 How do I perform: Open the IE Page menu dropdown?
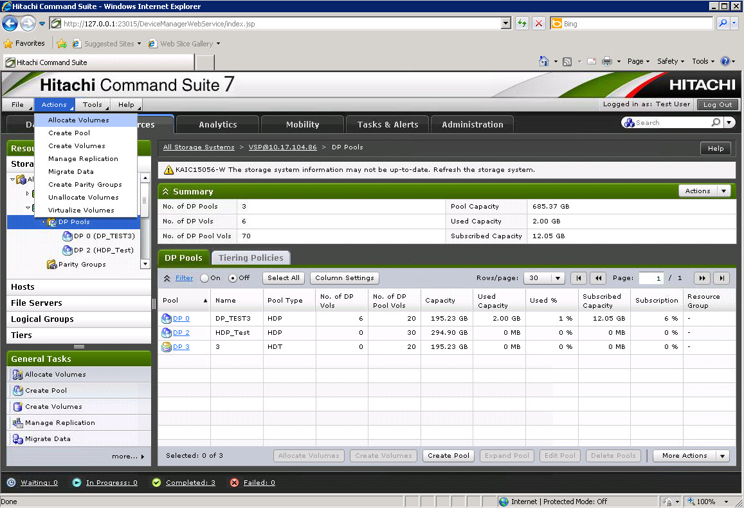[638, 61]
